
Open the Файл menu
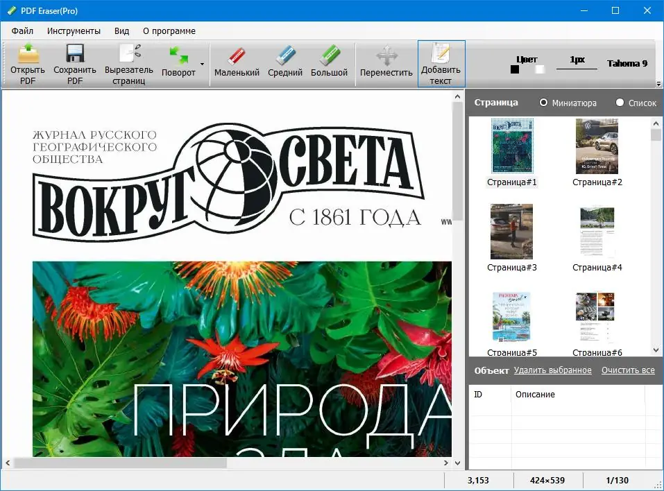pyautogui.click(x=22, y=31)
